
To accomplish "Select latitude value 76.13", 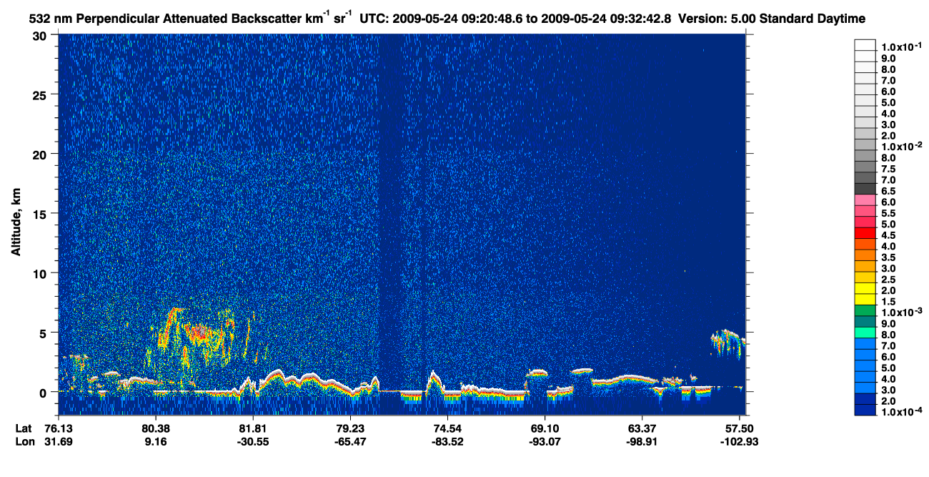I will (x=59, y=428).
